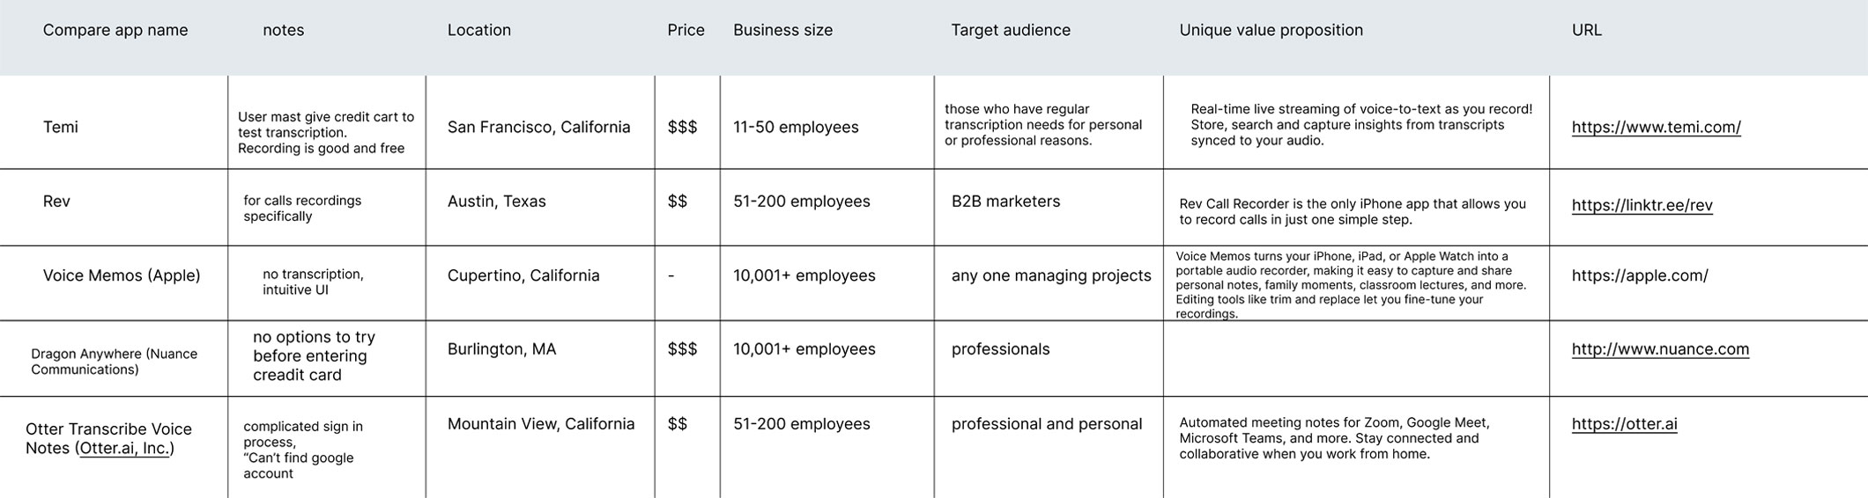
Task: Click the "Business size" column header
Action: coord(782,30)
